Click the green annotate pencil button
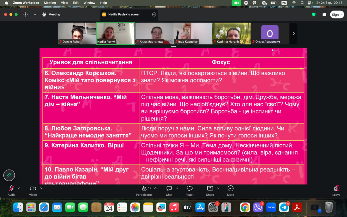347x217 pixels. pyautogui.click(x=9, y=175)
